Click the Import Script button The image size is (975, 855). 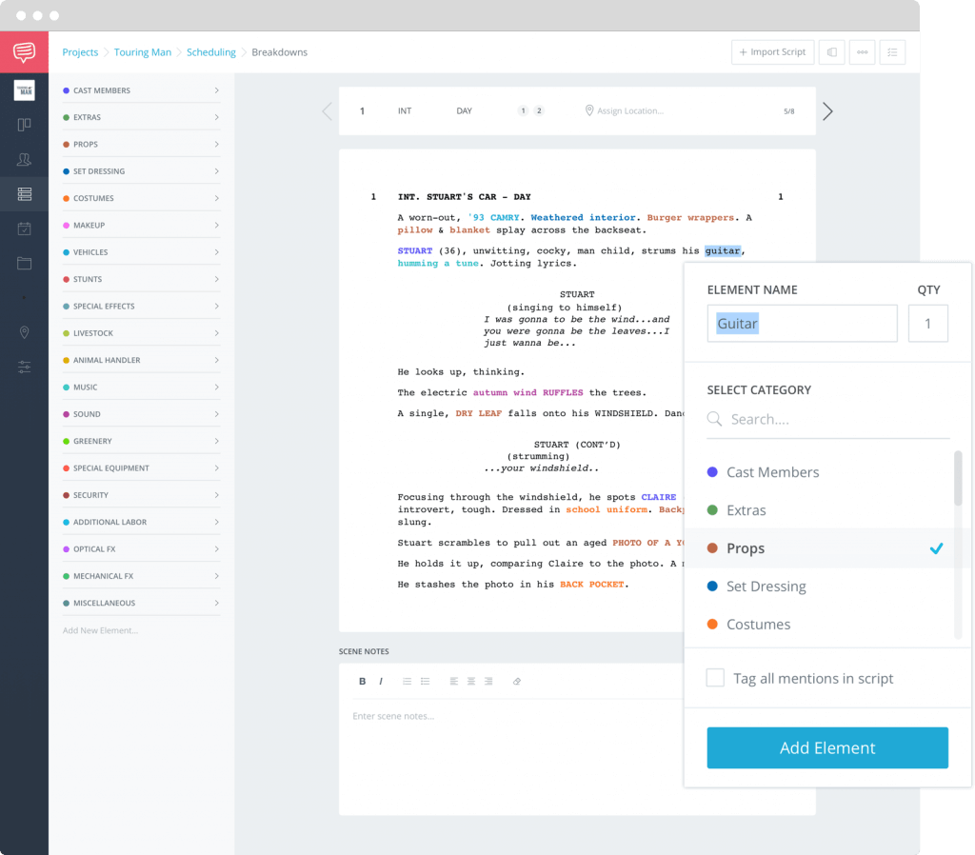pos(772,51)
